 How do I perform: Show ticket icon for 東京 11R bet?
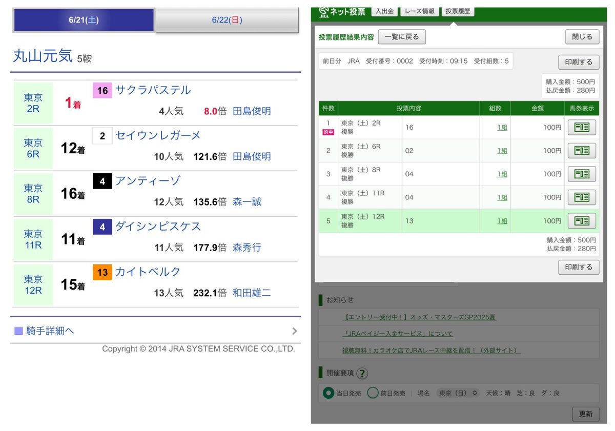point(582,197)
